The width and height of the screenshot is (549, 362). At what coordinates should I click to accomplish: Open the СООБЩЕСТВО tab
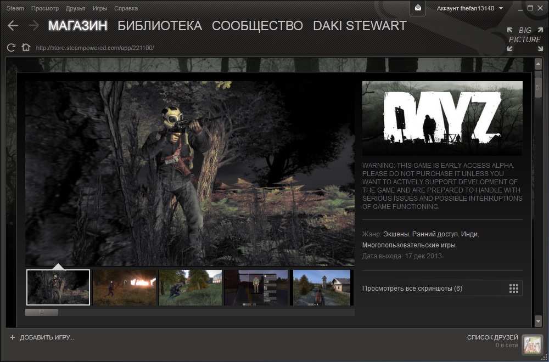[257, 26]
